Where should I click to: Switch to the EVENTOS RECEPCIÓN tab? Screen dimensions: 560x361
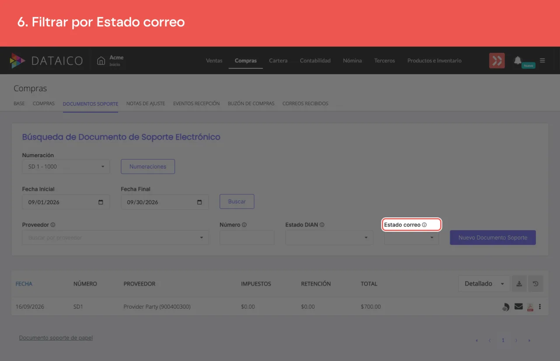196,104
